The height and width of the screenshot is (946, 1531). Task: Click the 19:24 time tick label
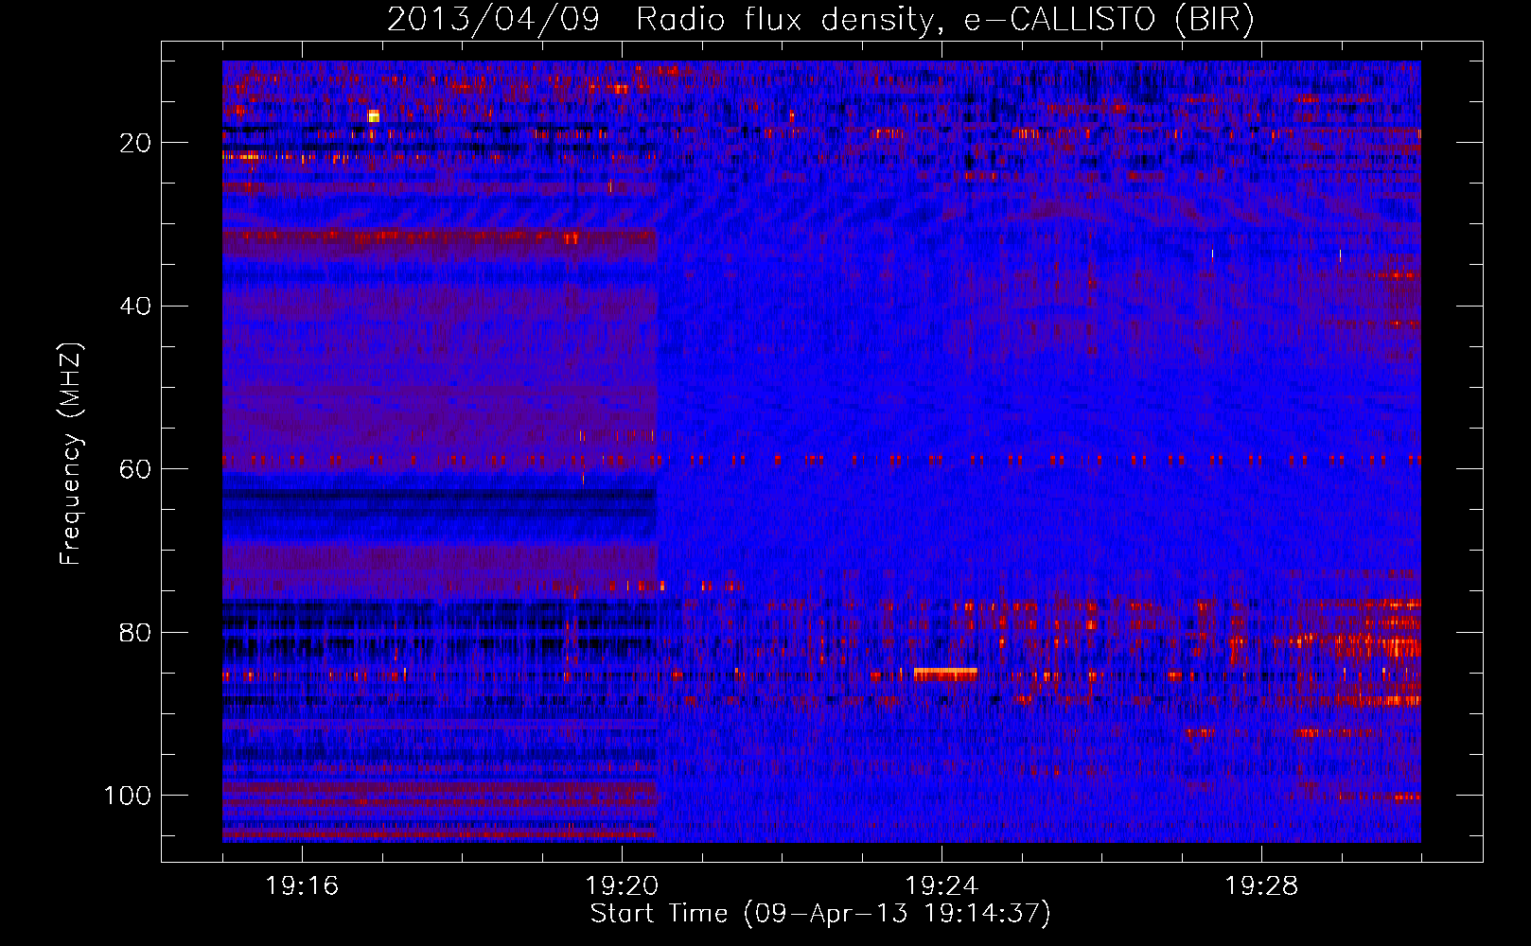[x=941, y=886]
